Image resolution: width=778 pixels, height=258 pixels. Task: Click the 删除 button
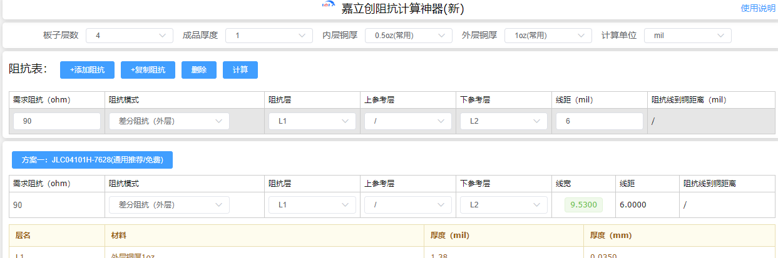pyautogui.click(x=199, y=70)
